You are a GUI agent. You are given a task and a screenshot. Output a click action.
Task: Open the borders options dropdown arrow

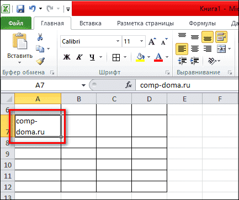coord(125,57)
